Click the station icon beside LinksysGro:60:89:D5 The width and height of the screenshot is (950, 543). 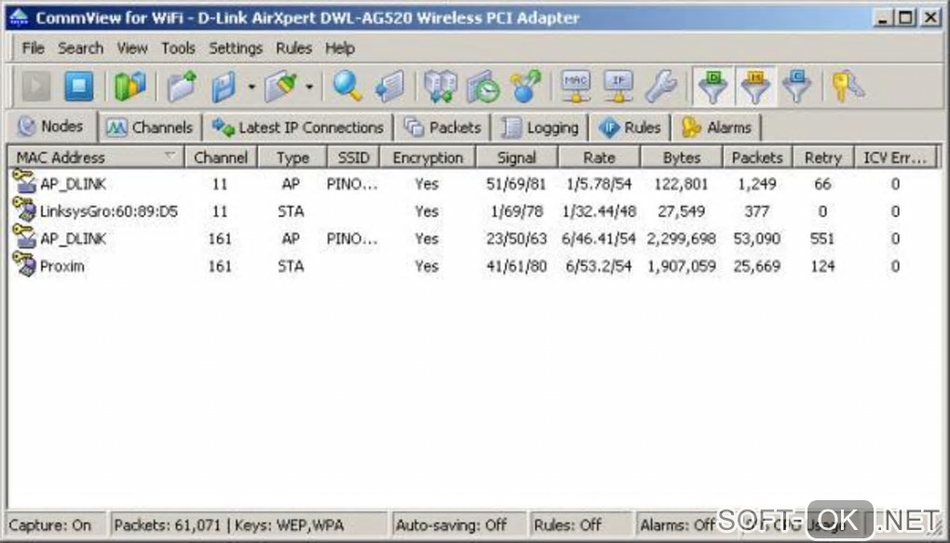pyautogui.click(x=27, y=213)
